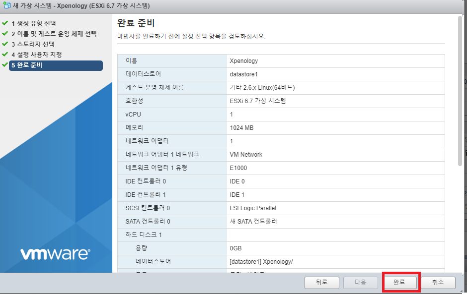Image resolution: width=467 pixels, height=295 pixels.
Task: Select step 5 완료 준비
Action: pyautogui.click(x=56, y=65)
